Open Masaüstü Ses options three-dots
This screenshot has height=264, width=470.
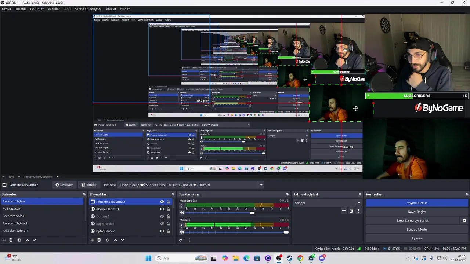(x=181, y=206)
